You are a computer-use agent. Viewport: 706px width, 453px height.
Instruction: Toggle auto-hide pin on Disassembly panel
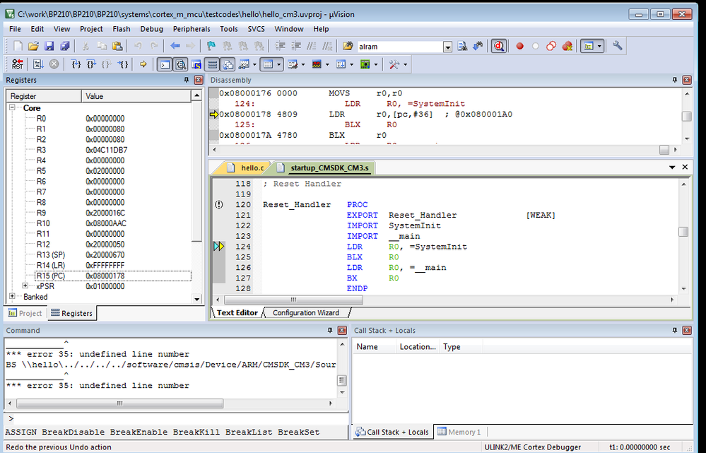[x=674, y=80]
